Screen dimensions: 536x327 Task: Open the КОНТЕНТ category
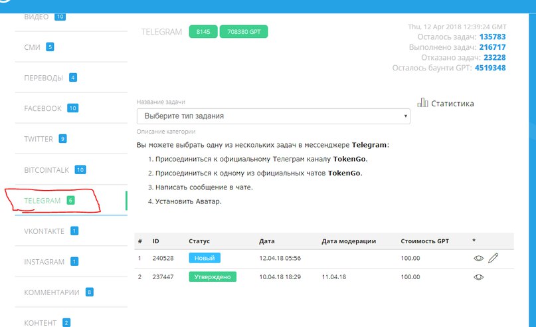(41, 323)
